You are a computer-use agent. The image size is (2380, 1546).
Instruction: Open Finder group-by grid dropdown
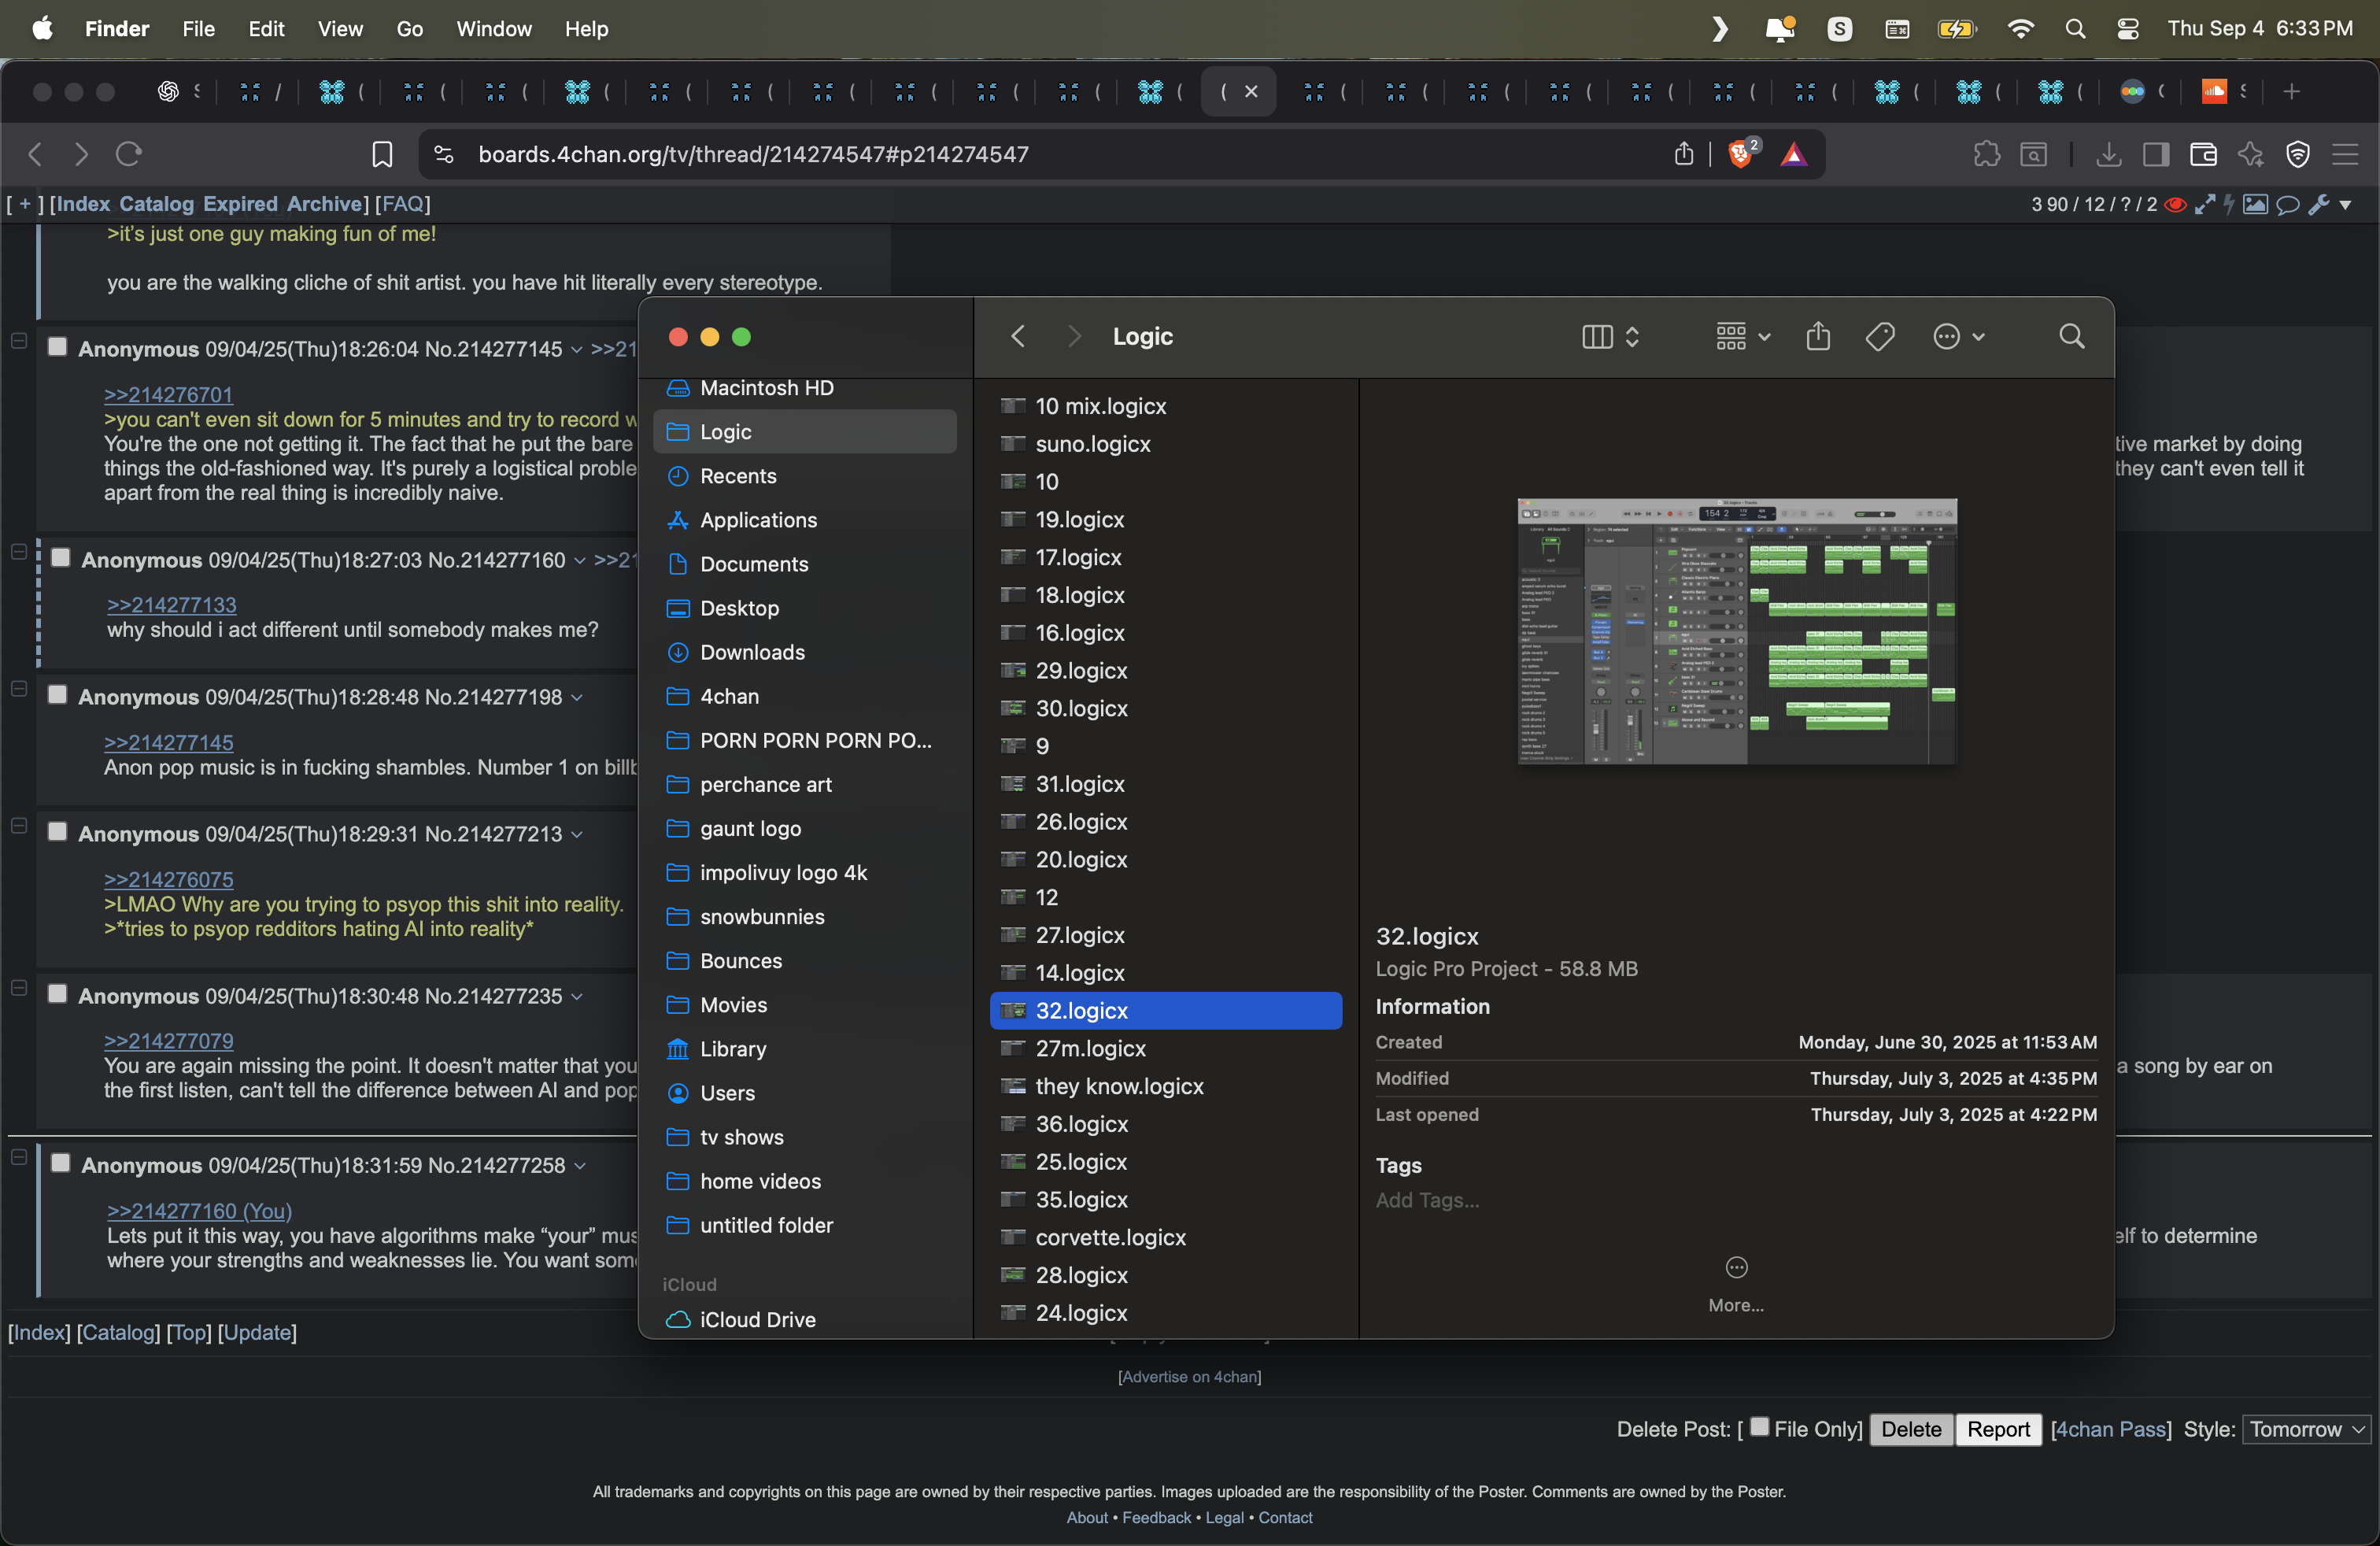[1742, 336]
